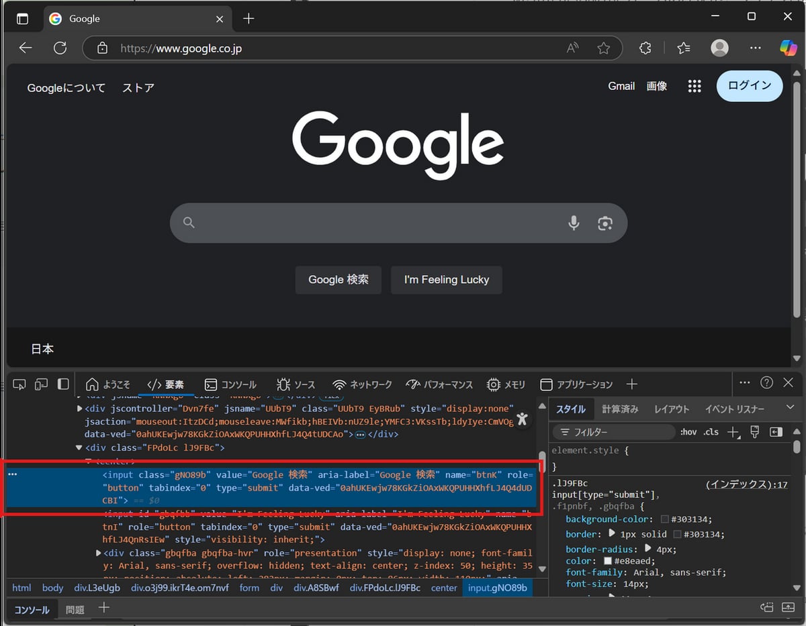This screenshot has height=626, width=806.
Task: View site information lock icon
Action: click(102, 48)
